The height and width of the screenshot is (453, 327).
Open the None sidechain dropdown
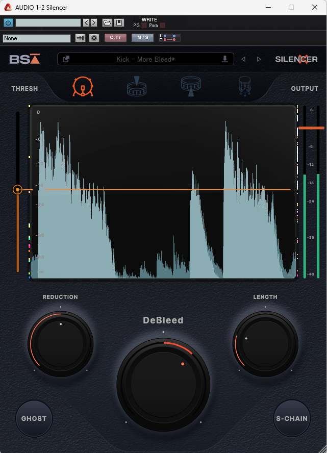tap(37, 38)
